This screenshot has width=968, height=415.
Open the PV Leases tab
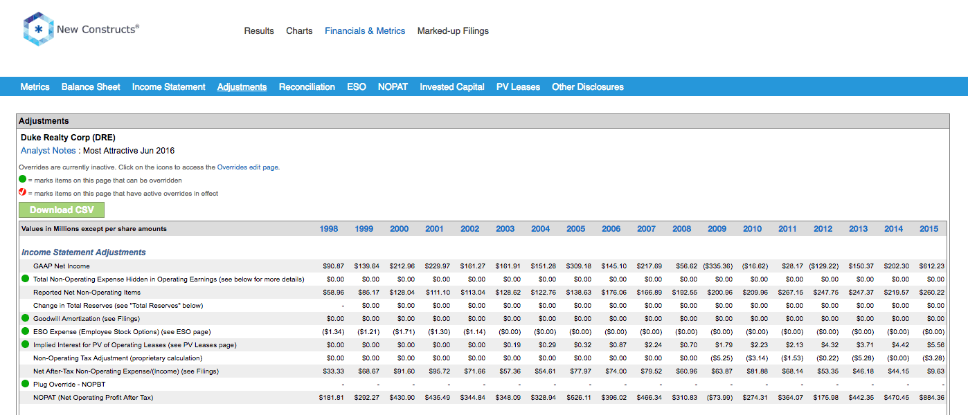point(518,87)
